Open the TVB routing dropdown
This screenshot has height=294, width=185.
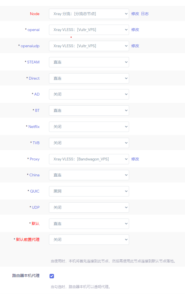[x=89, y=143]
